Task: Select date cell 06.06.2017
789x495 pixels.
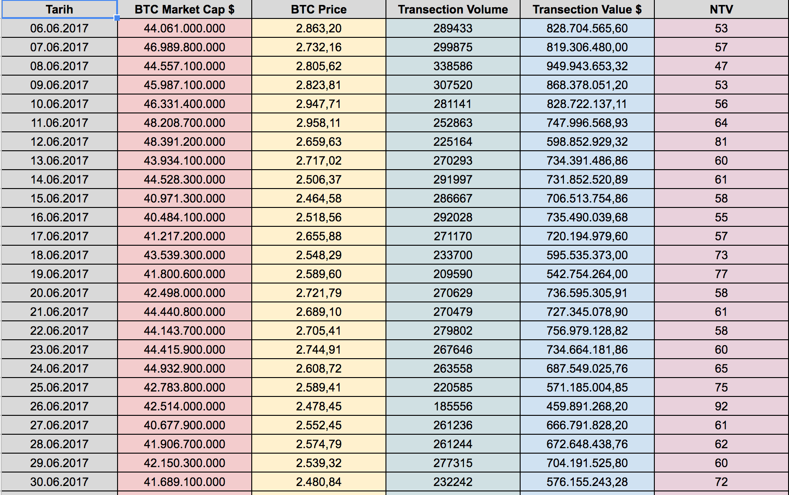Action: pyautogui.click(x=59, y=28)
